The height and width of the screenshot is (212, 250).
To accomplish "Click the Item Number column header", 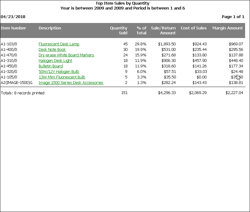I will click(x=13, y=28).
